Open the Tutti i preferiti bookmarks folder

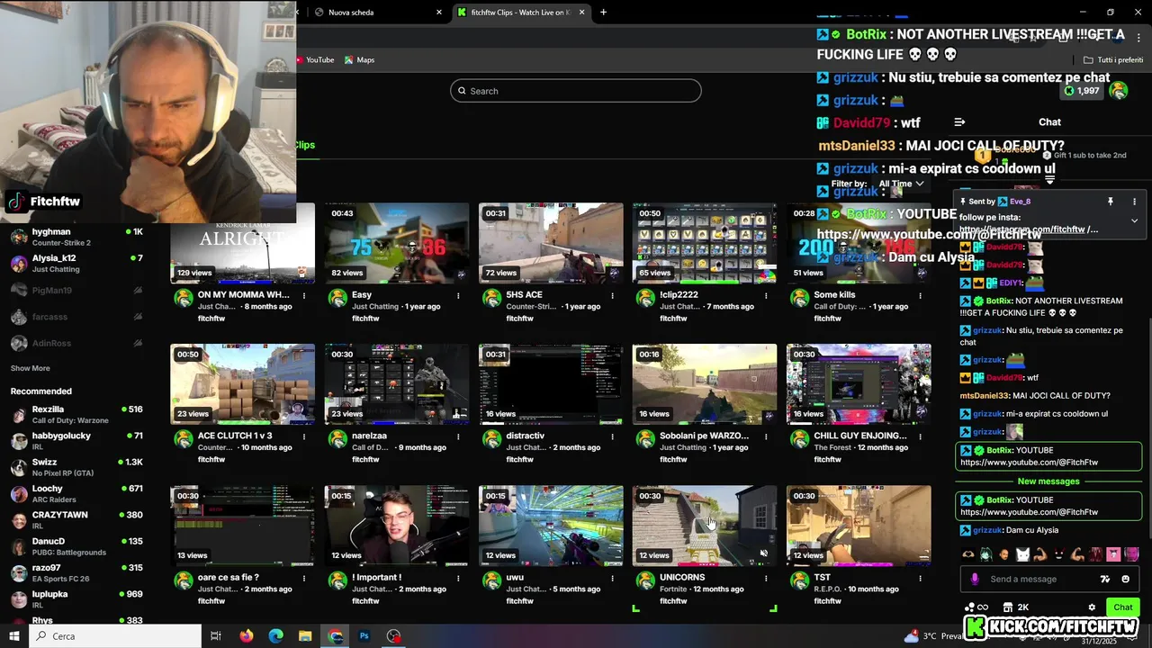click(1113, 59)
